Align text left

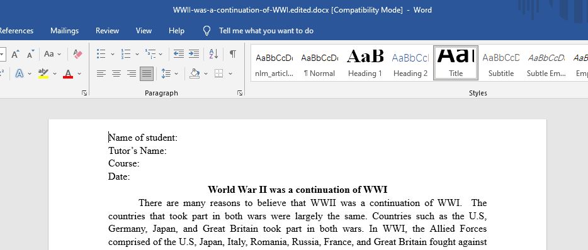101,73
